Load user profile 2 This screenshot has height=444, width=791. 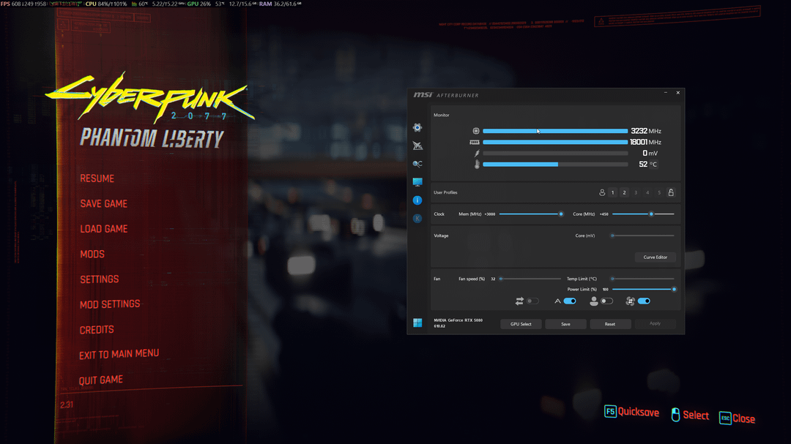pos(624,192)
